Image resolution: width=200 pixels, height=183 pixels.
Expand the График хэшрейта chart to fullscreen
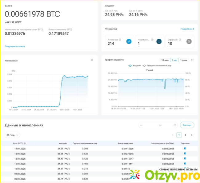pyautogui.click(x=192, y=60)
